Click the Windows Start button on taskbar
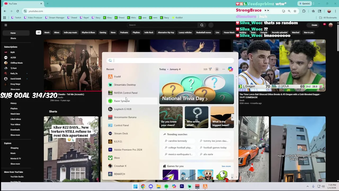The image size is (339, 191). click(x=135, y=186)
